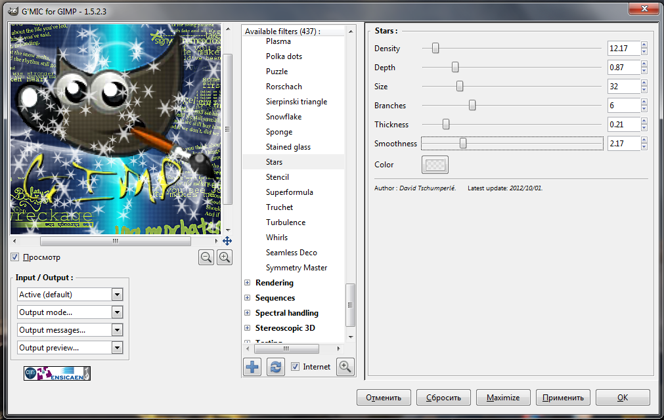Add a filter with the plus icon
Screen dimensions: 664x420
coord(252,367)
